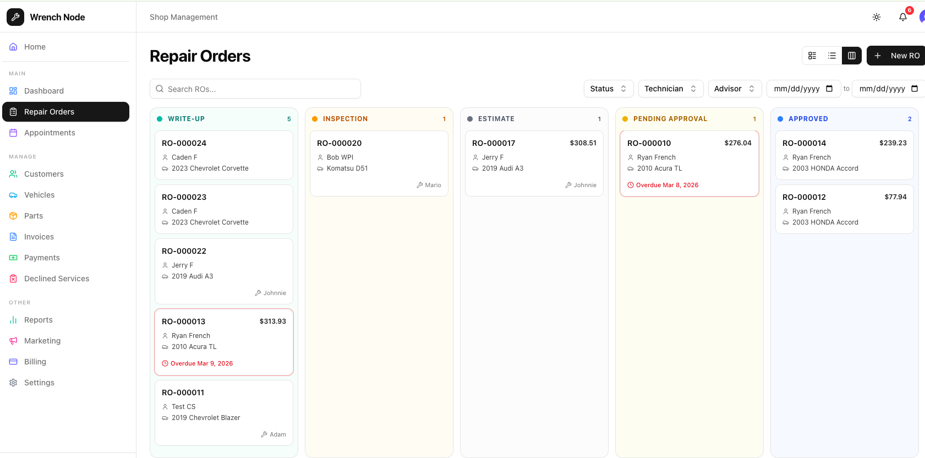Open the Marketing megaphone icon

click(x=13, y=341)
